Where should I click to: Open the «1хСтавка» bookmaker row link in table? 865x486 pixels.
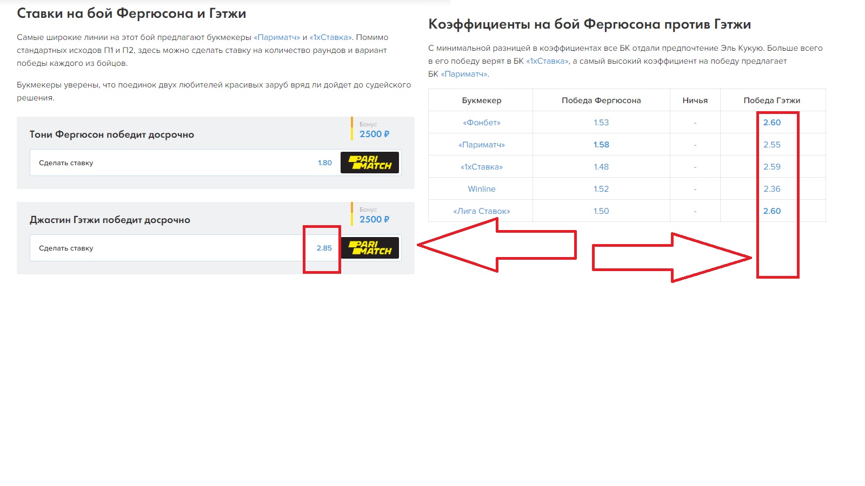[x=482, y=167]
